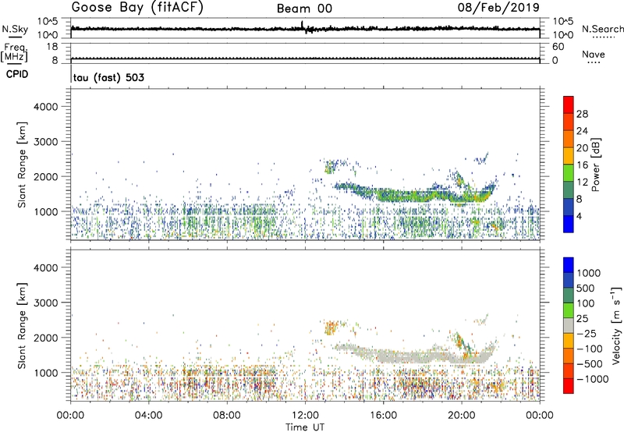
Task: Click the gray ground-scatter band in velocity panel
Action: tap(414, 356)
